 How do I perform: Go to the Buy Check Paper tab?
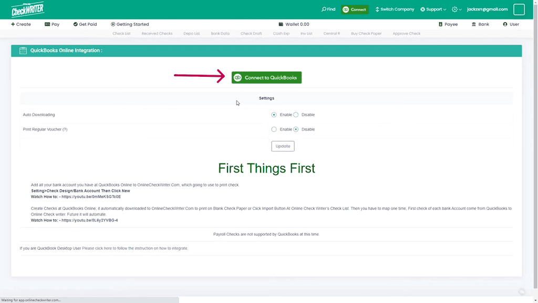(366, 33)
